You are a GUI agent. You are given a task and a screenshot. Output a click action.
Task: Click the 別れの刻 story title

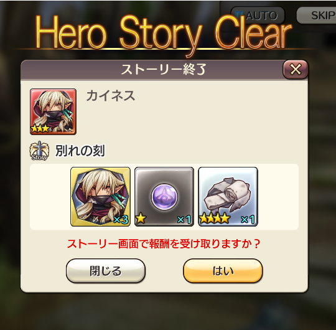point(80,151)
